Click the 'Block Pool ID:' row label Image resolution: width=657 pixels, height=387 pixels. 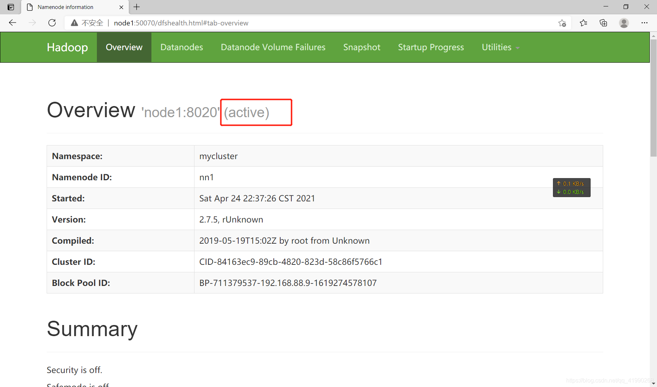tap(81, 283)
